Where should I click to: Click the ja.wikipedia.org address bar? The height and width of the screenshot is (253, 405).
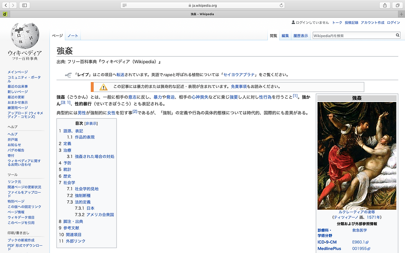tap(203, 5)
